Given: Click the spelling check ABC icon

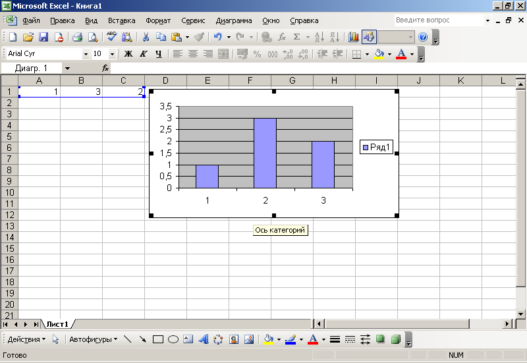Looking at the screenshot, I should tap(111, 38).
